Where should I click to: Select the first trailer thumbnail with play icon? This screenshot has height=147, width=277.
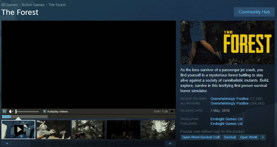[18, 130]
